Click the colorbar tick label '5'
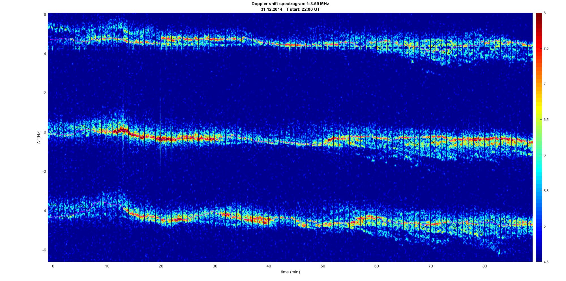The height and width of the screenshot is (281, 566). [544, 226]
